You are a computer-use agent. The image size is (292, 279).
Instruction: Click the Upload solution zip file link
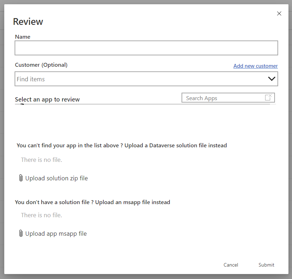pyautogui.click(x=56, y=178)
